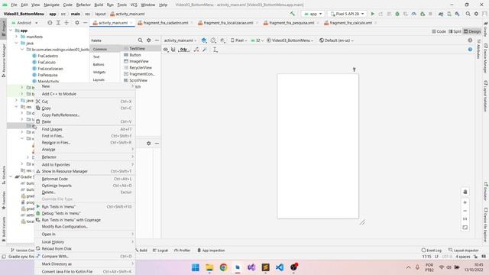The image size is (489, 275).
Task: Click Infer Constraints magic wand icon
Action: click(x=205, y=49)
